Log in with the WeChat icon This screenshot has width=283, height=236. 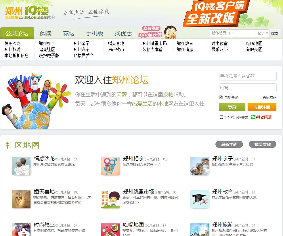[x=253, y=117]
